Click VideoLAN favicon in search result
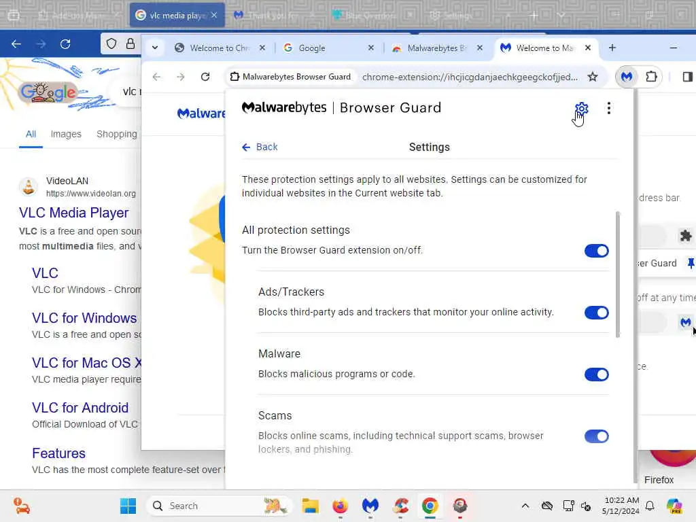Viewport: 696px width, 522px height. click(x=29, y=187)
